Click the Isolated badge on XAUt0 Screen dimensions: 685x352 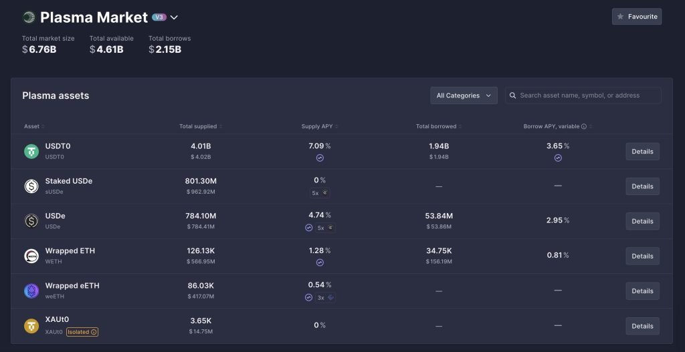(x=82, y=332)
